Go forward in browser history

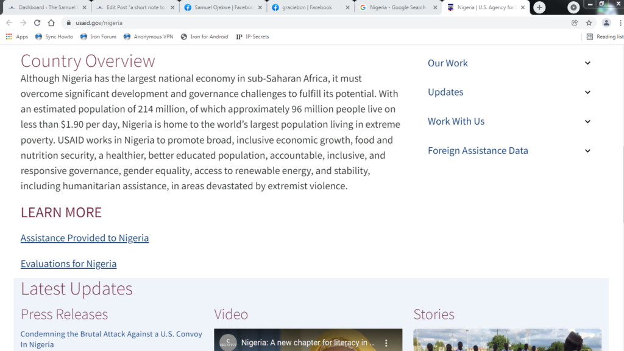(x=23, y=23)
